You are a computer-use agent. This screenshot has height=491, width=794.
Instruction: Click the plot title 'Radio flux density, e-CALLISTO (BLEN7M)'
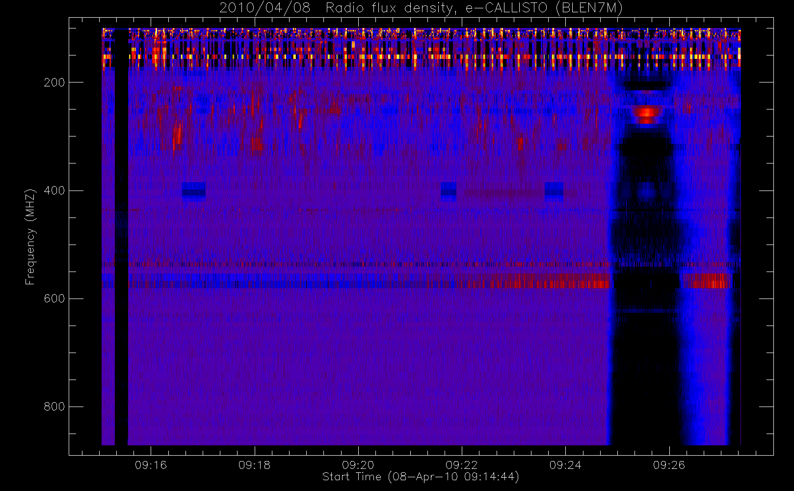pos(474,8)
